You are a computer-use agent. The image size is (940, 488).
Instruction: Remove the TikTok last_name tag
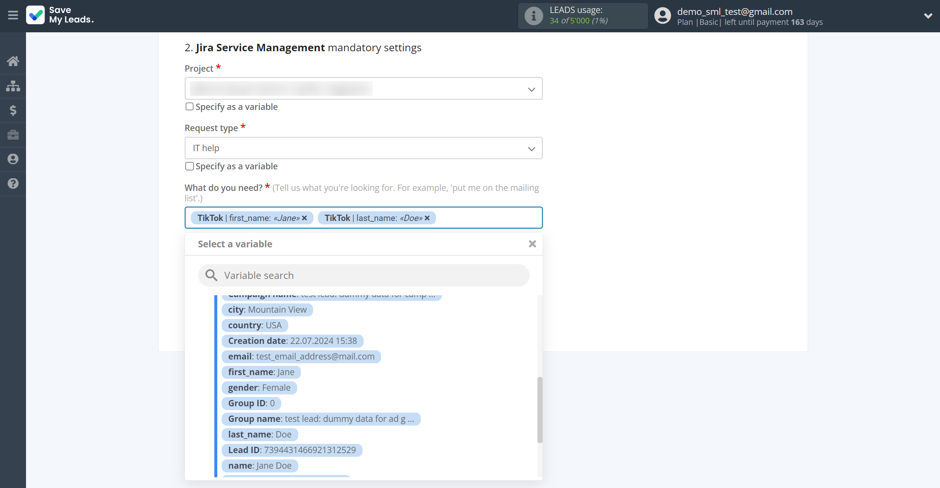(x=427, y=218)
